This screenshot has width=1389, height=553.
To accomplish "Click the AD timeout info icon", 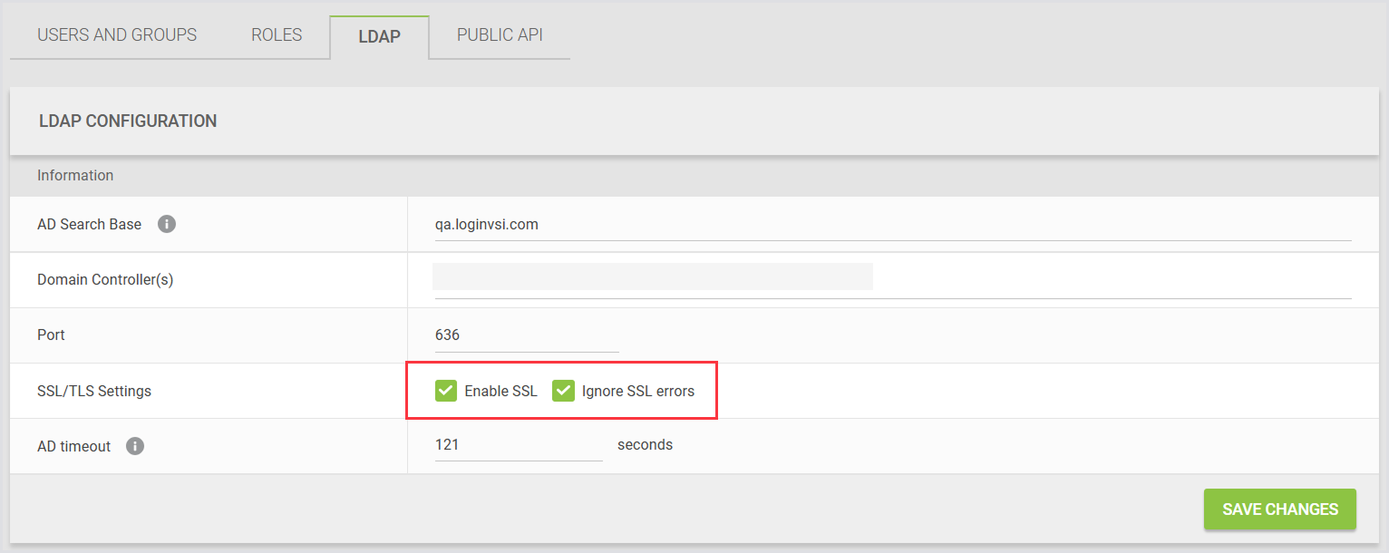I will tap(135, 446).
